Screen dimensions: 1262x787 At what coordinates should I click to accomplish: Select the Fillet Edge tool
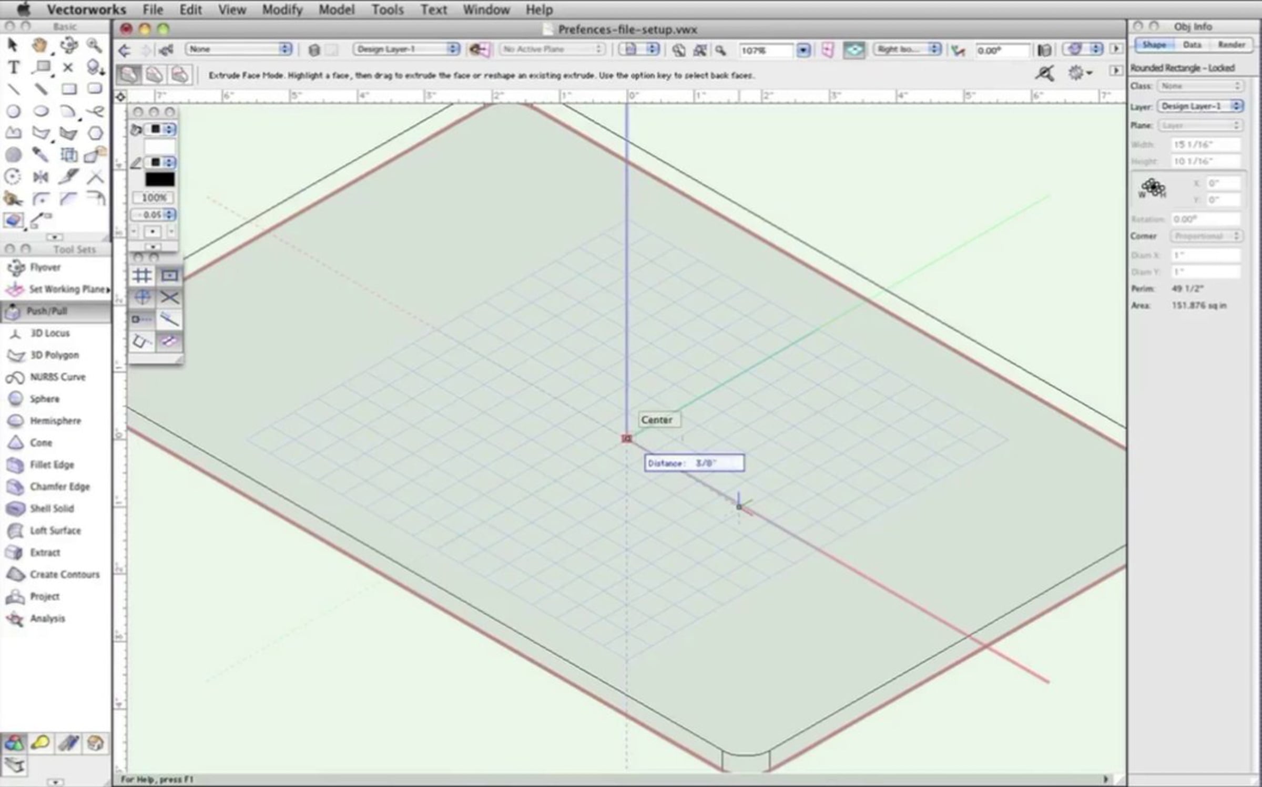pos(51,464)
